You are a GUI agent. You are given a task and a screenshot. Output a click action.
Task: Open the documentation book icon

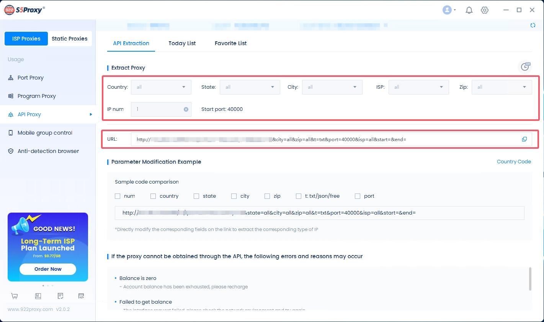[38, 296]
